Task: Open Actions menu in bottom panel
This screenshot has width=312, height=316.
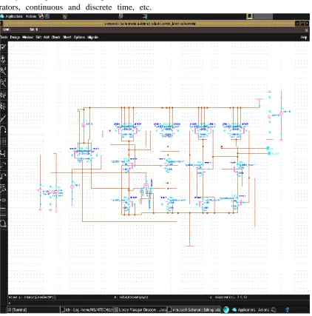Action: pos(263,310)
